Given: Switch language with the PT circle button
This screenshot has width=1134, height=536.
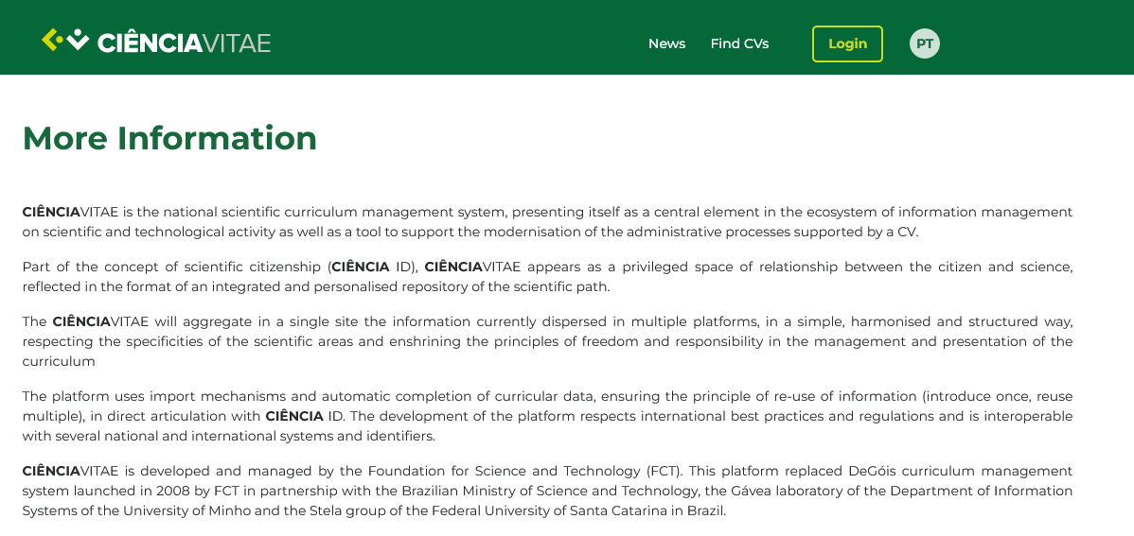Looking at the screenshot, I should (924, 43).
